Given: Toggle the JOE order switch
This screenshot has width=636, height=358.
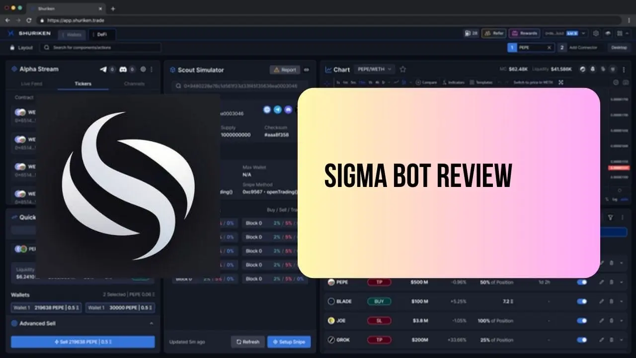Looking at the screenshot, I should 582,321.
